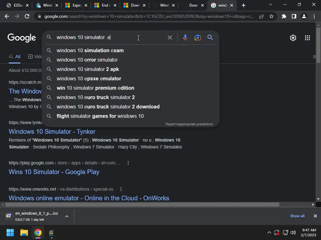Image resolution: width=321 pixels, height=240 pixels.
Task: Bookmark this page with the star icon
Action: click(271, 16)
